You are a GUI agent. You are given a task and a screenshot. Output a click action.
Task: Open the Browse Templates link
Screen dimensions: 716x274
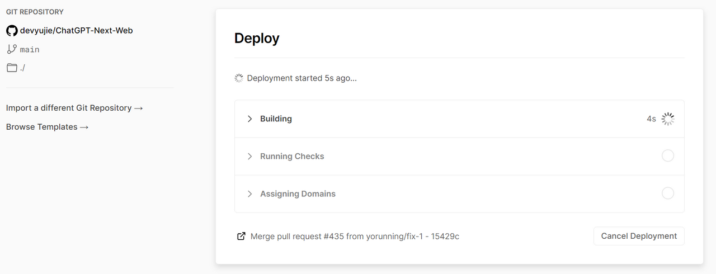pos(48,127)
